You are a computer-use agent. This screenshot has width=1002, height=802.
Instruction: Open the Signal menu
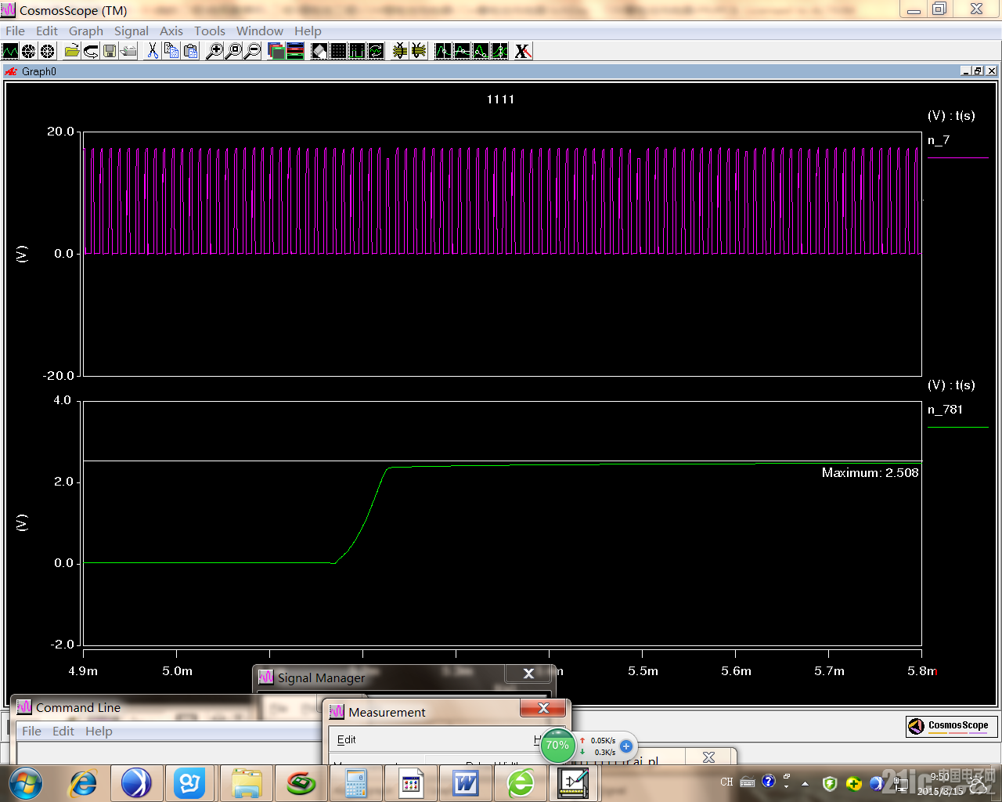pyautogui.click(x=132, y=31)
